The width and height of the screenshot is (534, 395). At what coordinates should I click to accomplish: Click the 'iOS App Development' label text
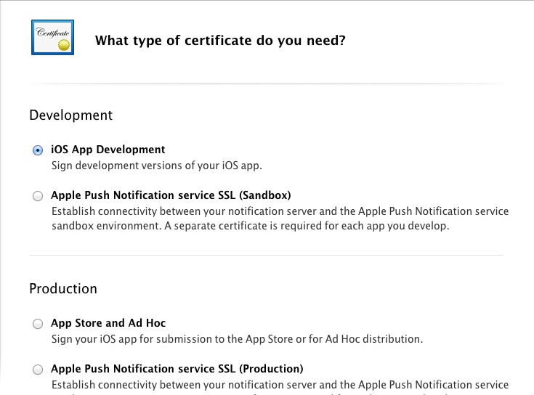point(108,150)
